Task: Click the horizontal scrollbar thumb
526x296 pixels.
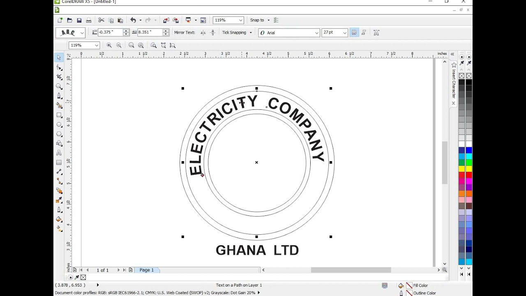Action: (351, 270)
